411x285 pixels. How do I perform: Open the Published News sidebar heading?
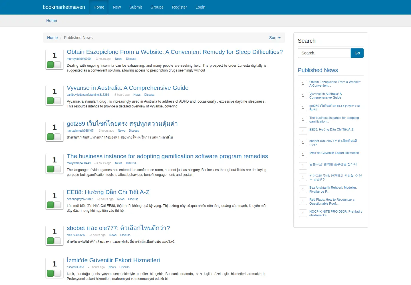(x=318, y=70)
